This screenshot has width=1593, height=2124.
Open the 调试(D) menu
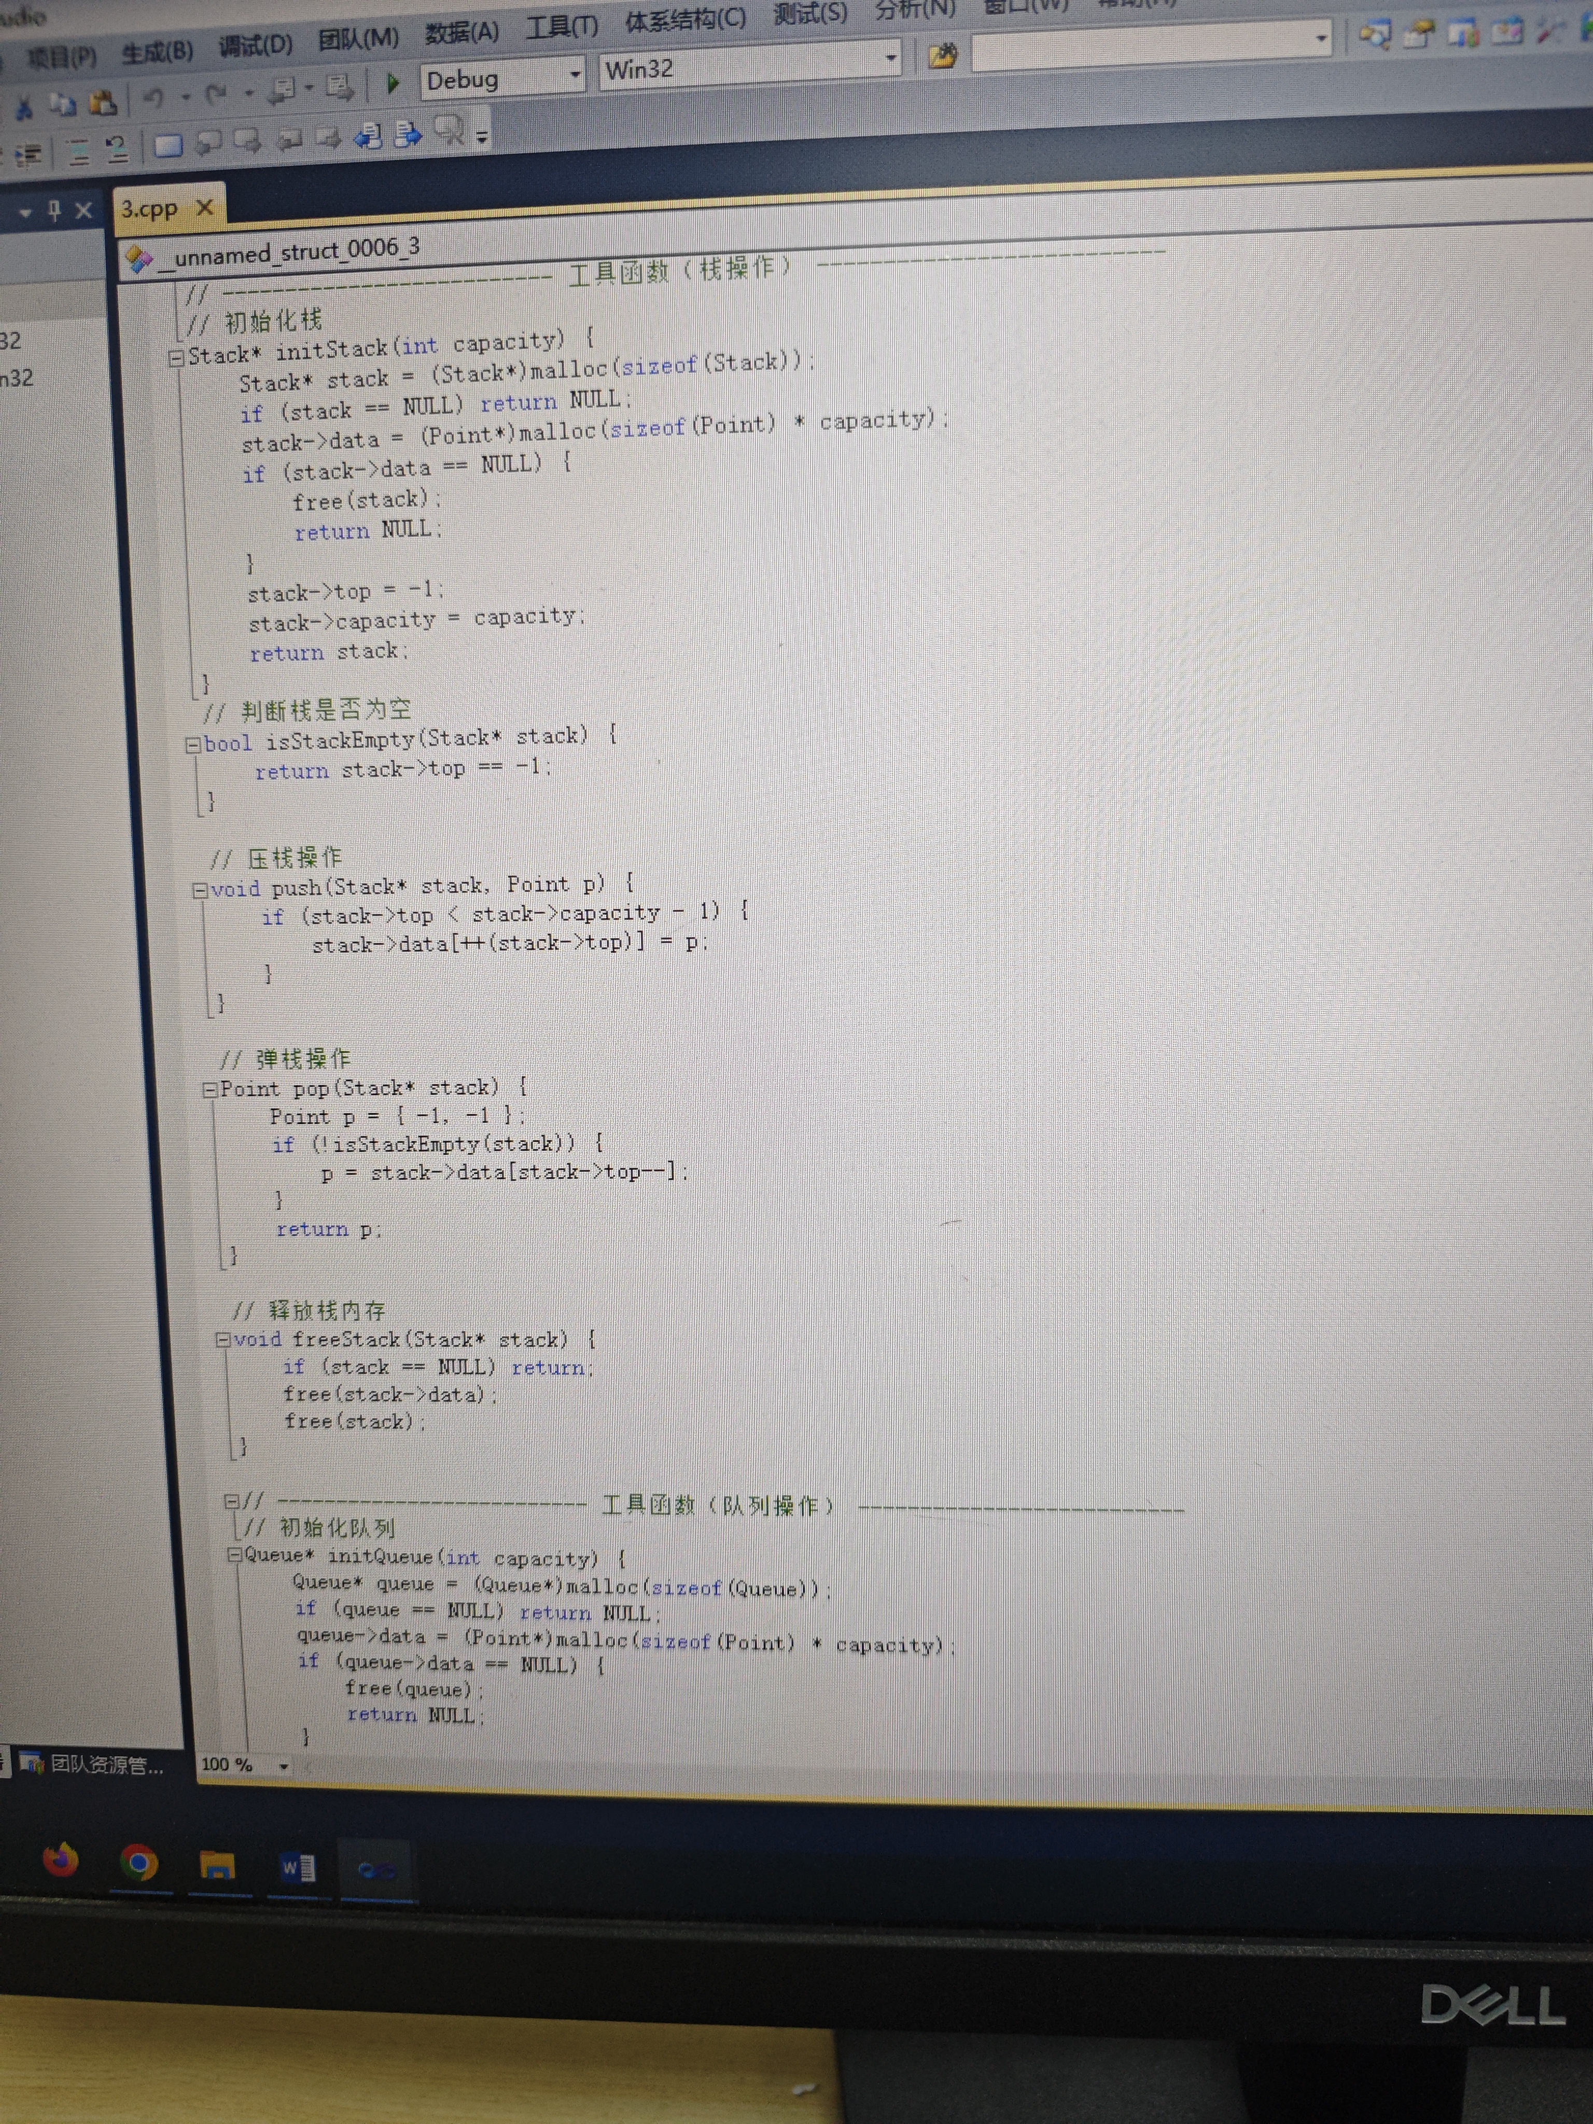(x=256, y=45)
